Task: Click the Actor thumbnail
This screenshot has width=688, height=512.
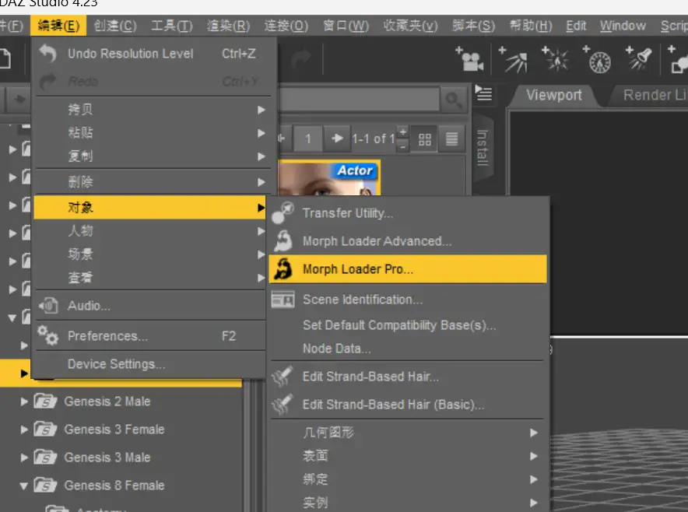Action: [329, 177]
